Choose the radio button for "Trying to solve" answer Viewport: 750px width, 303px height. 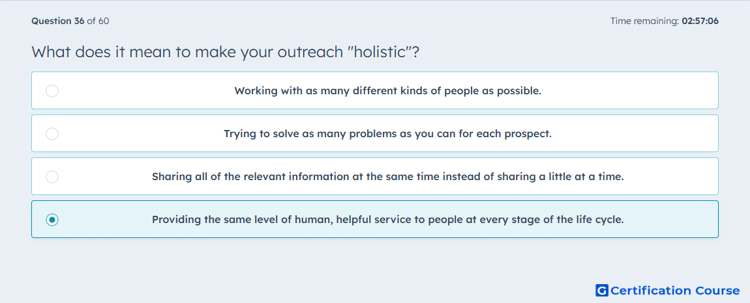click(52, 134)
